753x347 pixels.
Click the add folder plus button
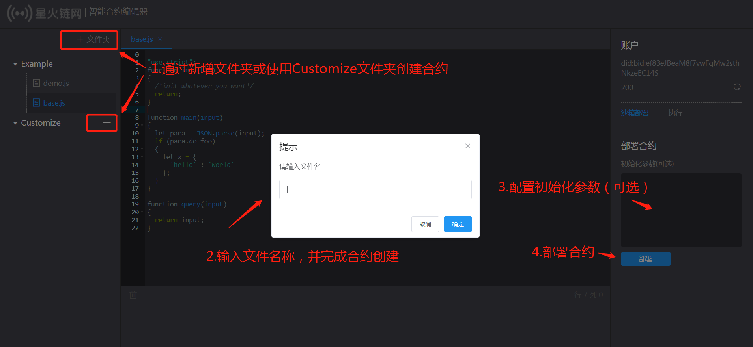(93, 39)
